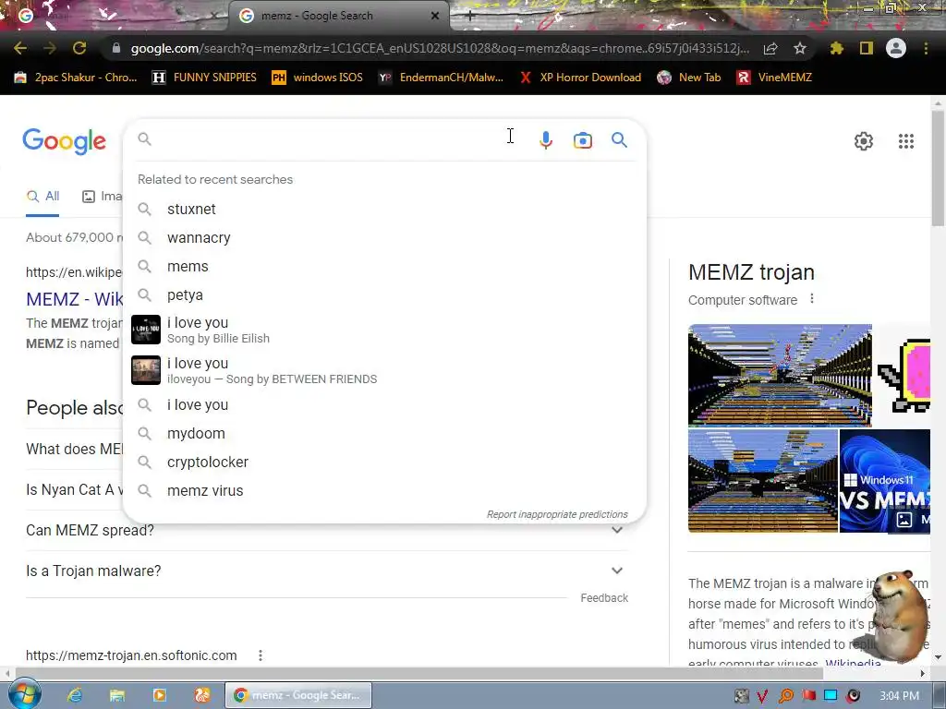Choose the wannacry suggestion

(x=384, y=237)
